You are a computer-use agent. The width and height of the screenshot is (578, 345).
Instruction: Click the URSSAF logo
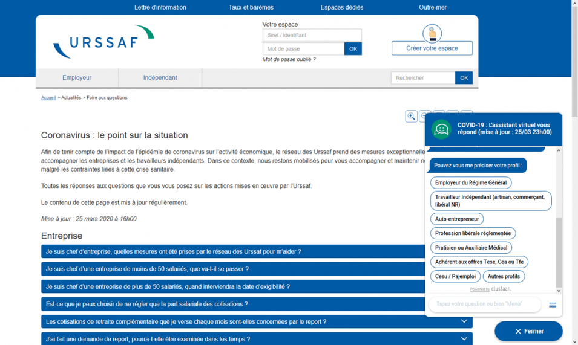[103, 42]
